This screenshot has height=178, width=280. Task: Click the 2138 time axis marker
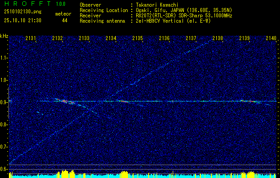(x=218, y=38)
